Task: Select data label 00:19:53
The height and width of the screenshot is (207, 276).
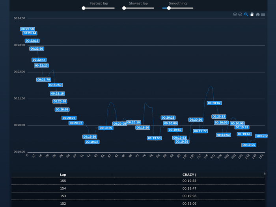Action: [180, 138]
